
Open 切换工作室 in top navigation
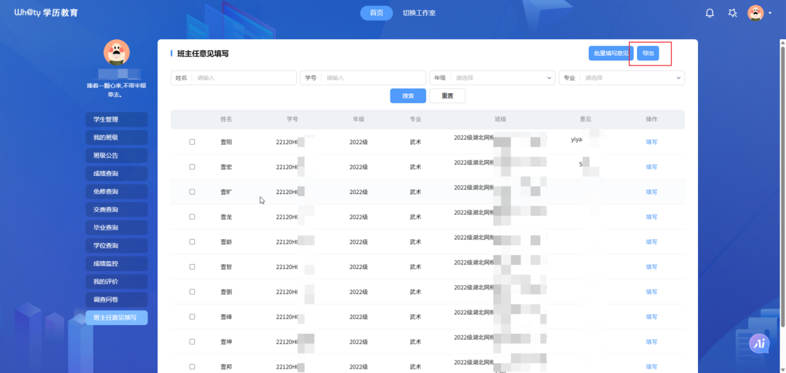[x=419, y=13]
